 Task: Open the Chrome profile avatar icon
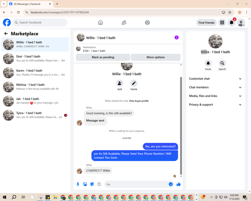[x=239, y=12]
